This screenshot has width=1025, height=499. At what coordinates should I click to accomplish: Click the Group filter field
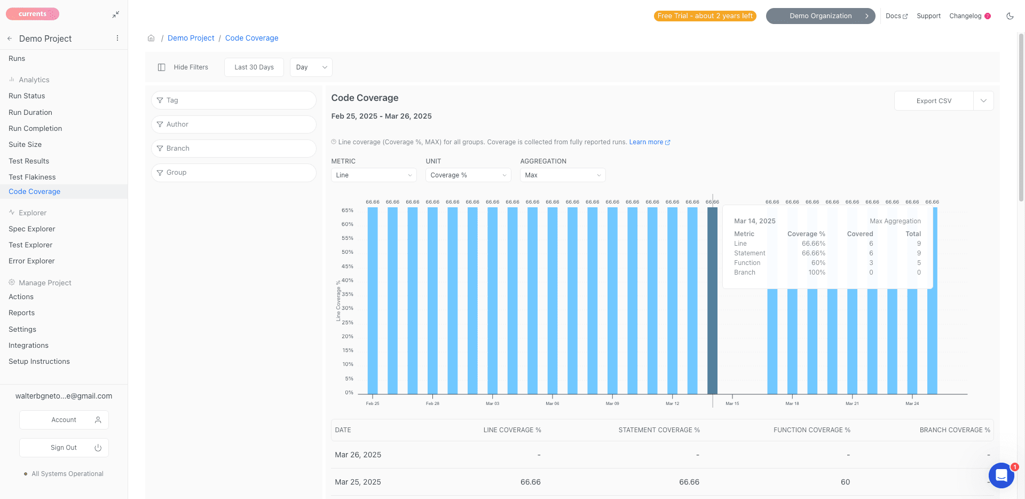pyautogui.click(x=234, y=173)
